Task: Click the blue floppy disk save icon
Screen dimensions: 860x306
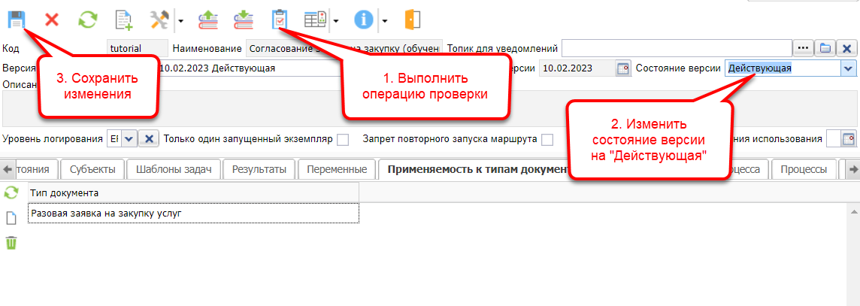Action: (17, 20)
